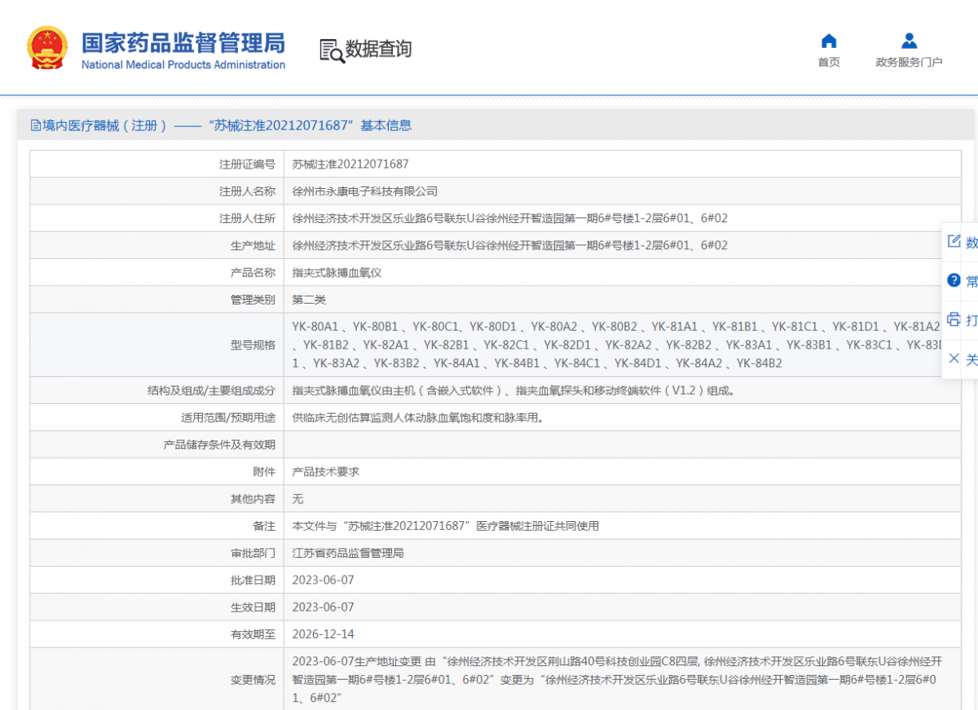Open the 政务服务门户 text link
This screenshot has width=978, height=710.
coord(909,63)
